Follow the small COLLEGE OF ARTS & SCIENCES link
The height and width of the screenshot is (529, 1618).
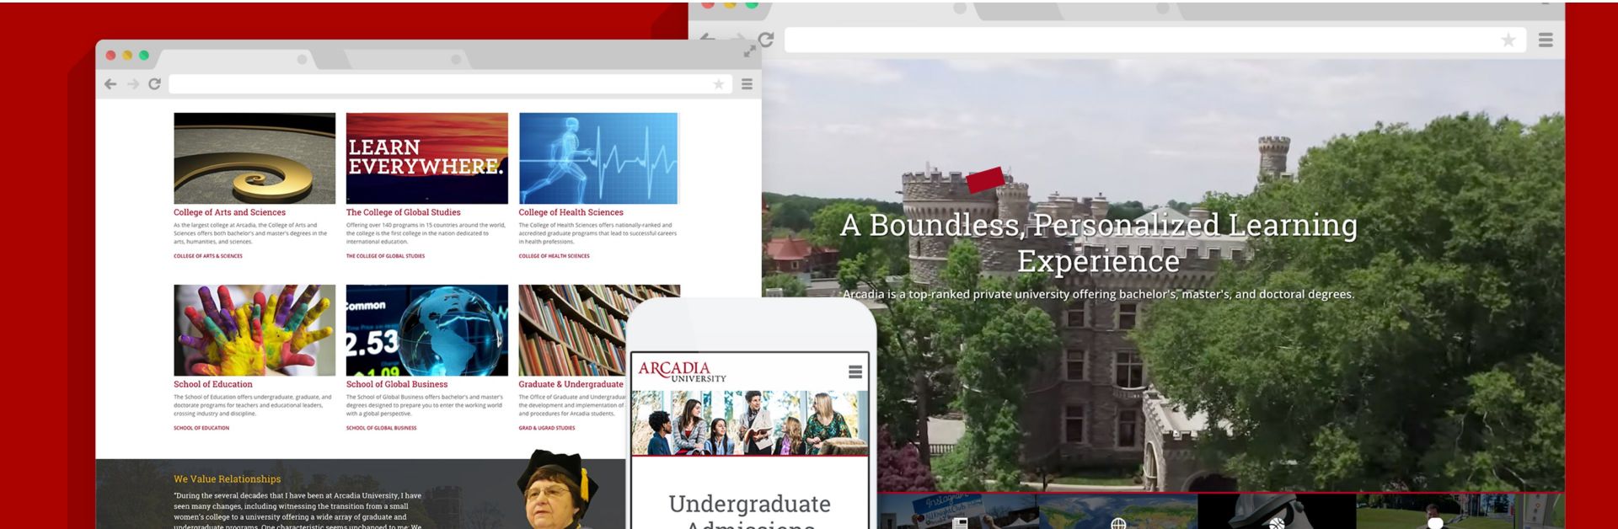(208, 256)
